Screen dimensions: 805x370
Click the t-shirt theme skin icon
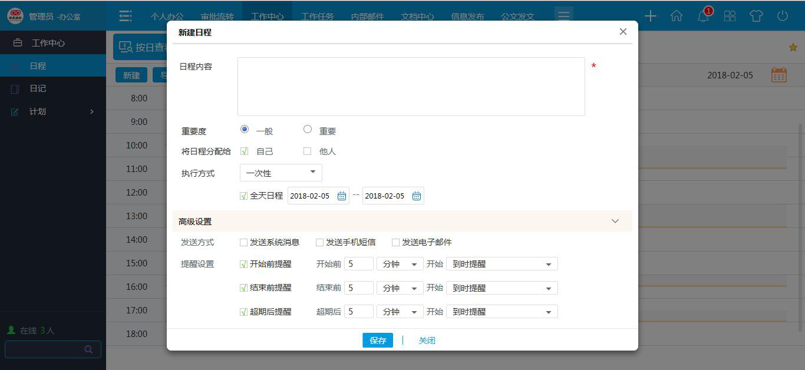tap(756, 16)
